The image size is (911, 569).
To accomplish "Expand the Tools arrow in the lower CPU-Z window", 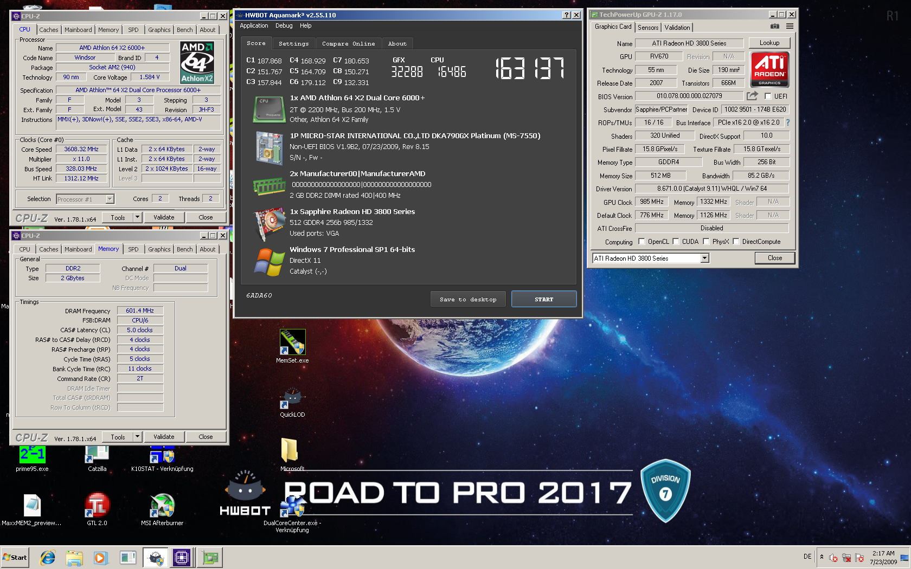I will point(137,437).
